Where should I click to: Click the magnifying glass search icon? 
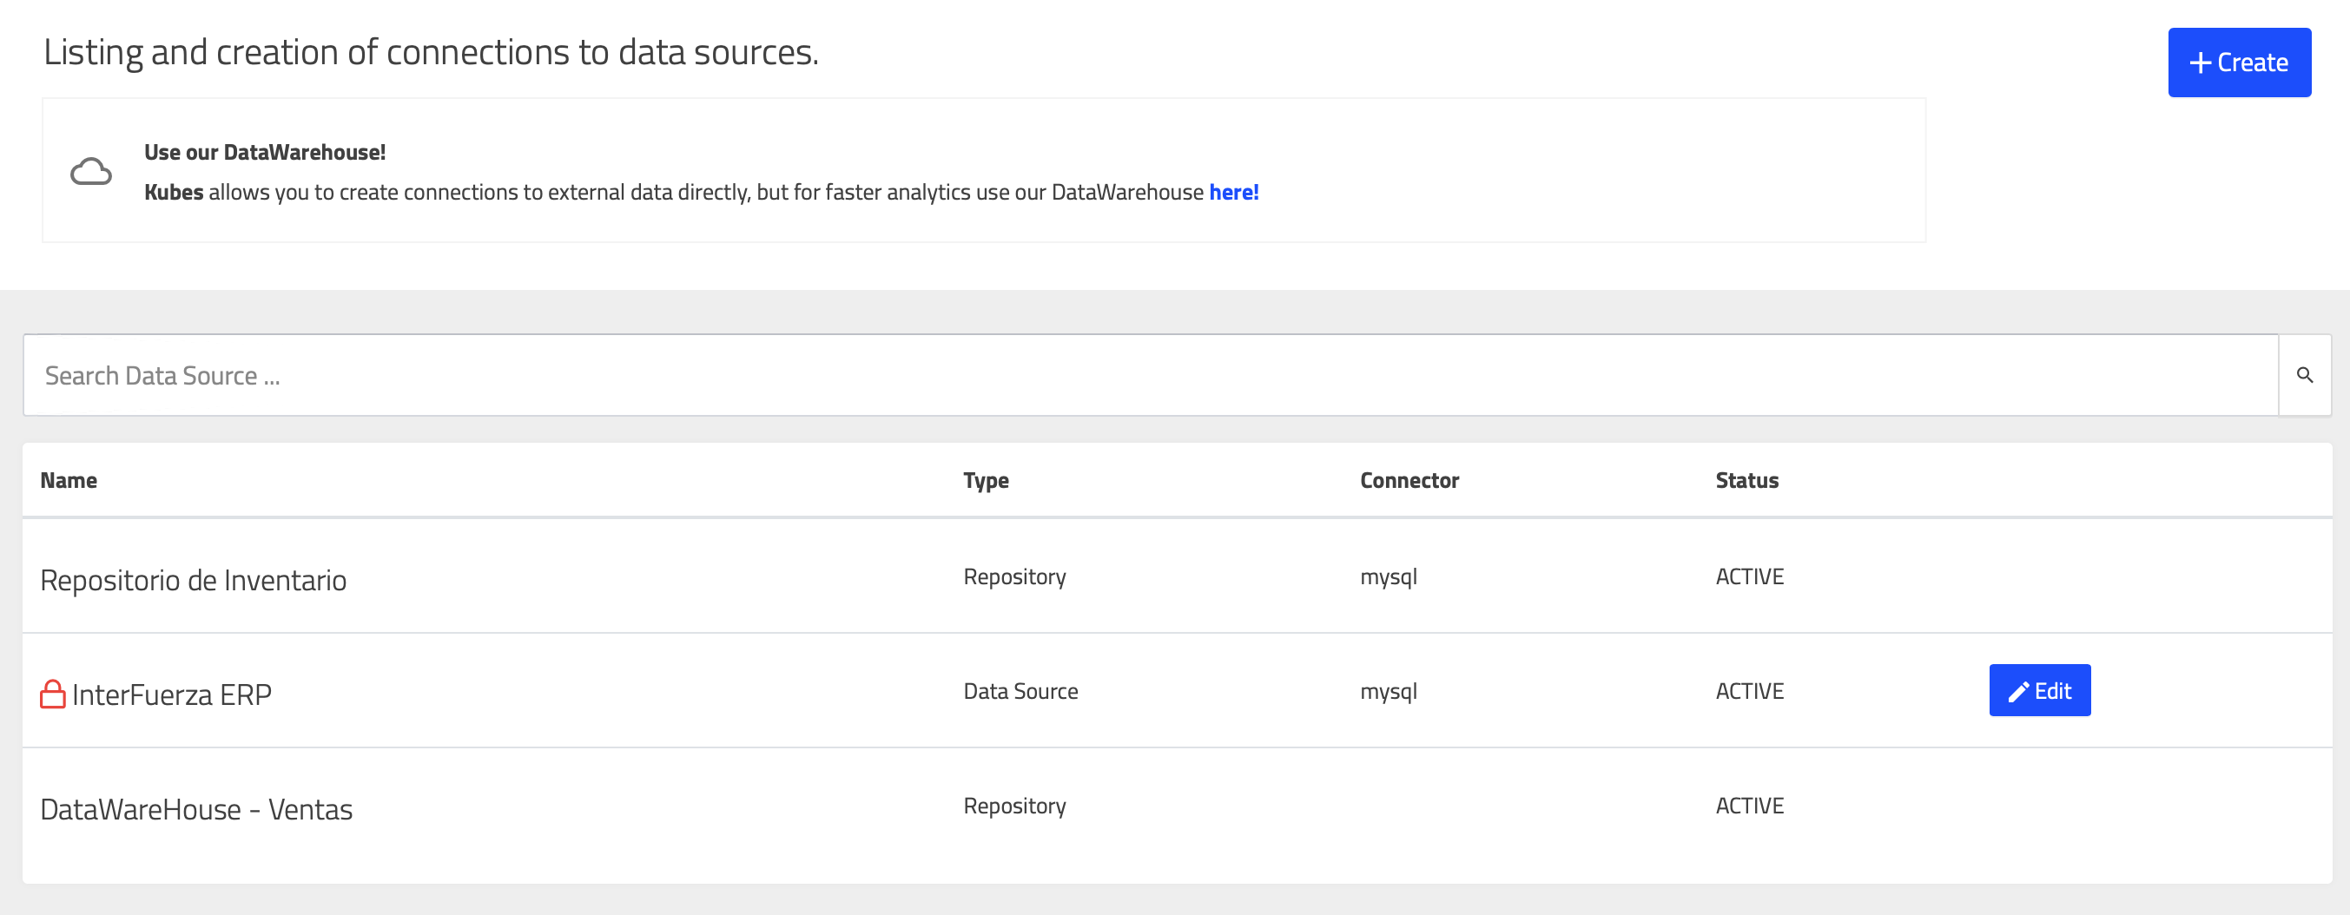click(x=2304, y=375)
